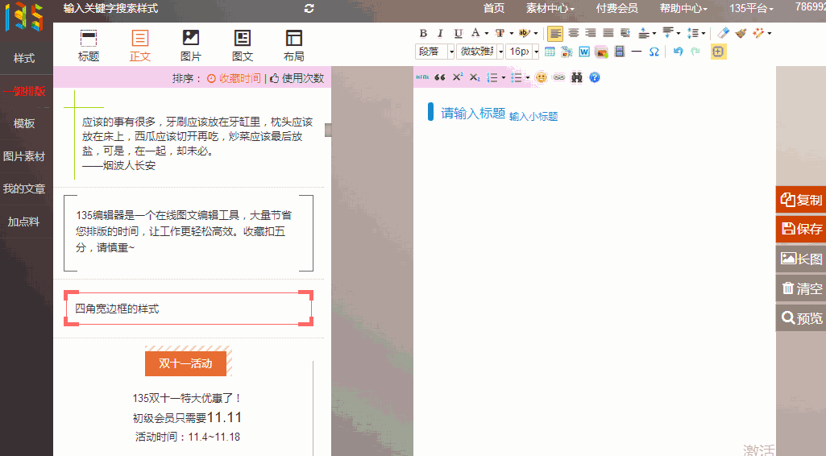Toggle bold formatting
Viewport: 826px width, 456px height.
pos(423,33)
